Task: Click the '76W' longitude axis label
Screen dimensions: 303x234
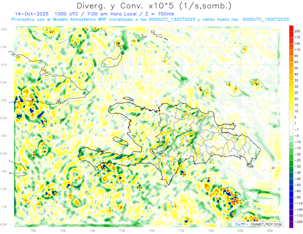Action: click(33, 230)
